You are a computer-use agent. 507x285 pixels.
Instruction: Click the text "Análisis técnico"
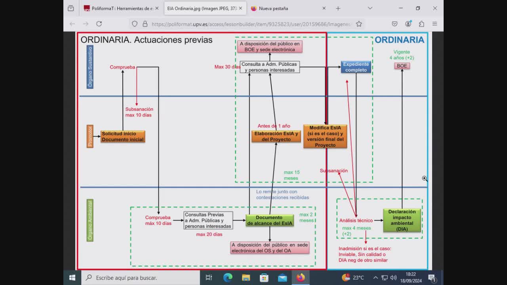click(356, 220)
